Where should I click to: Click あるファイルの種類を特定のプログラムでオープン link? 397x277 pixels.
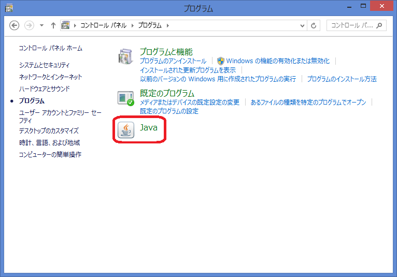tap(308, 102)
